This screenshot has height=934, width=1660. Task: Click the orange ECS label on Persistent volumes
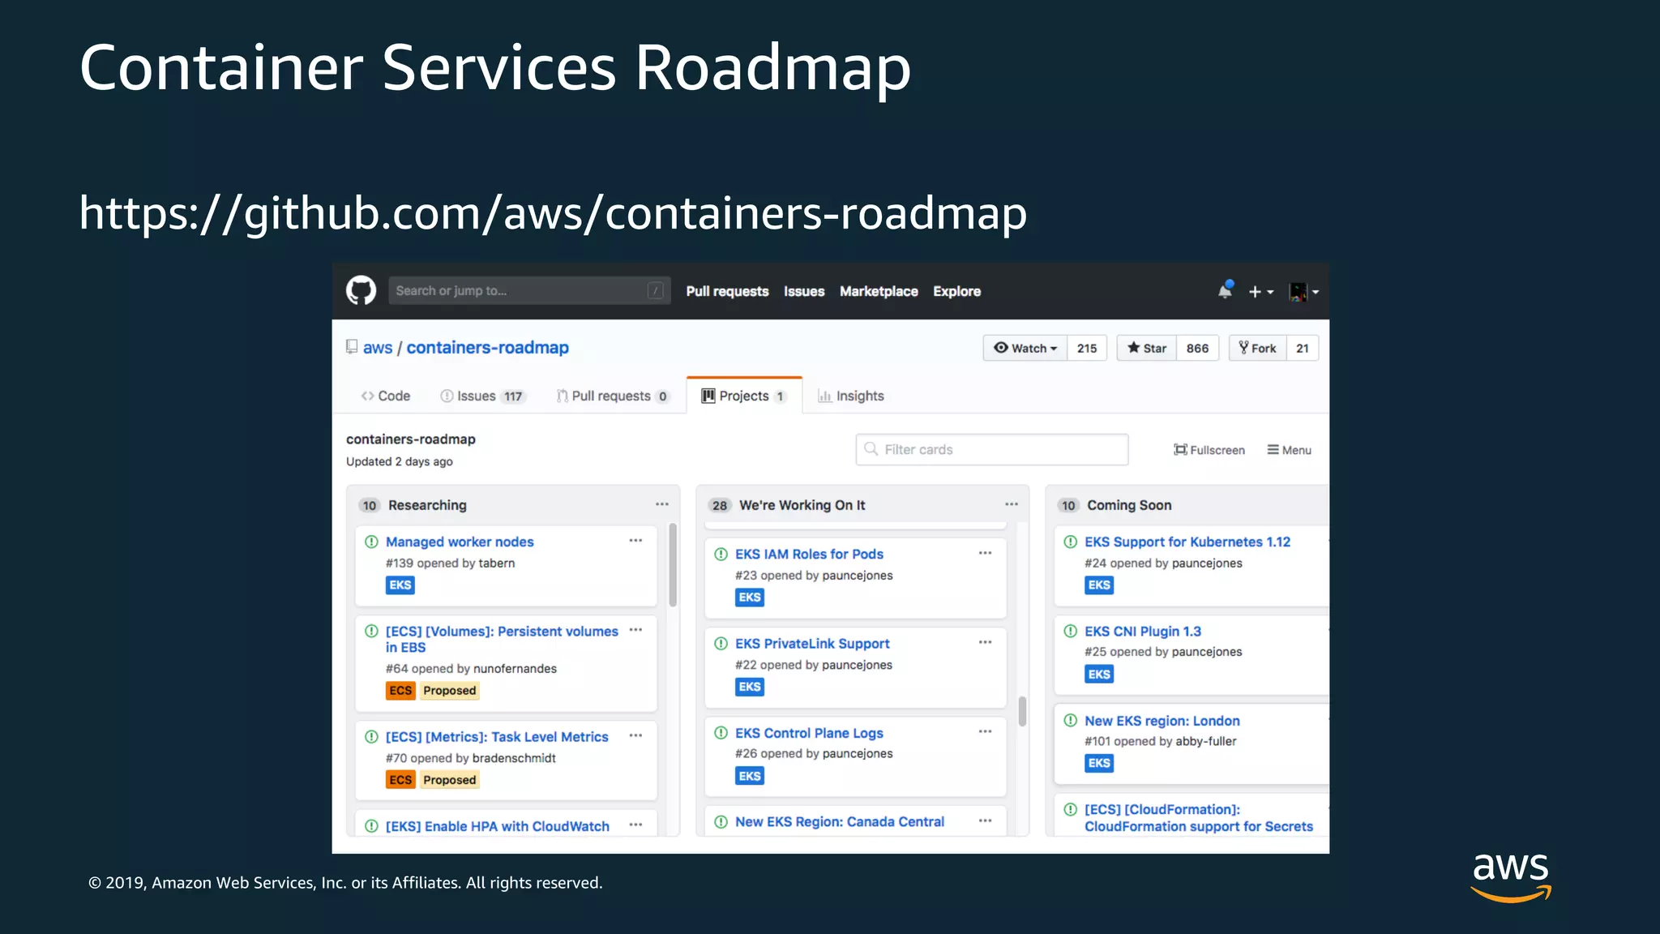pyautogui.click(x=400, y=690)
